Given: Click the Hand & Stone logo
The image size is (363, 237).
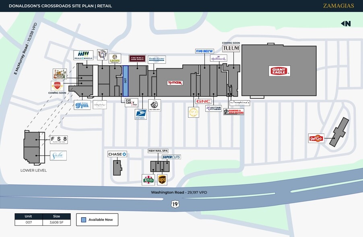Looking at the screenshot, I should click(x=157, y=59).
